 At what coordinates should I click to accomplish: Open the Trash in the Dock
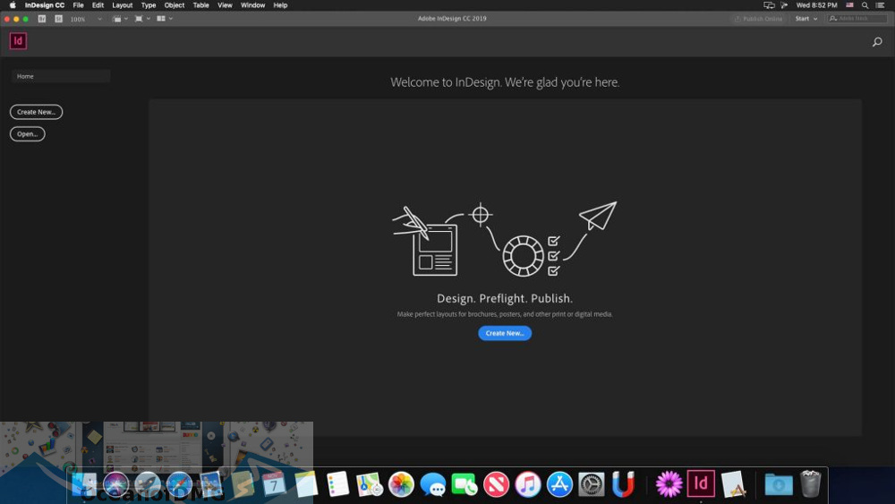tap(811, 484)
